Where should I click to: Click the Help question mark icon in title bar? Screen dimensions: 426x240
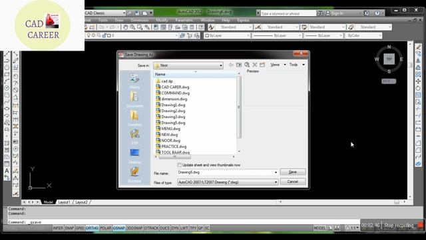coord(377,13)
